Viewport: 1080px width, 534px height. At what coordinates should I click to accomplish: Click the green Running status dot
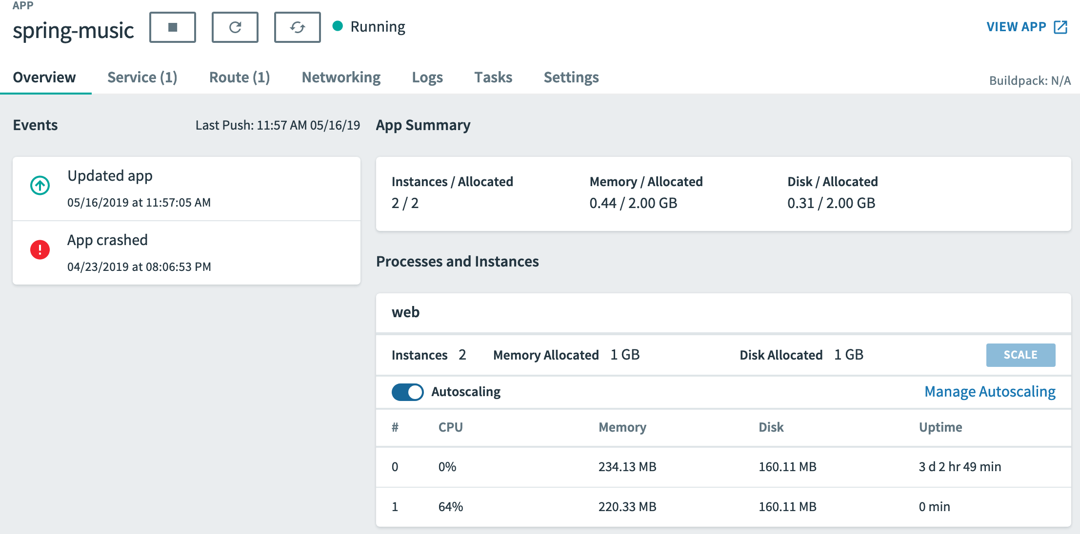click(338, 26)
